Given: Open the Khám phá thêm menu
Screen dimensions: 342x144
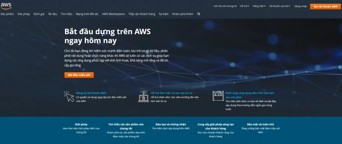Looking at the screenshot, I should coord(183,14).
